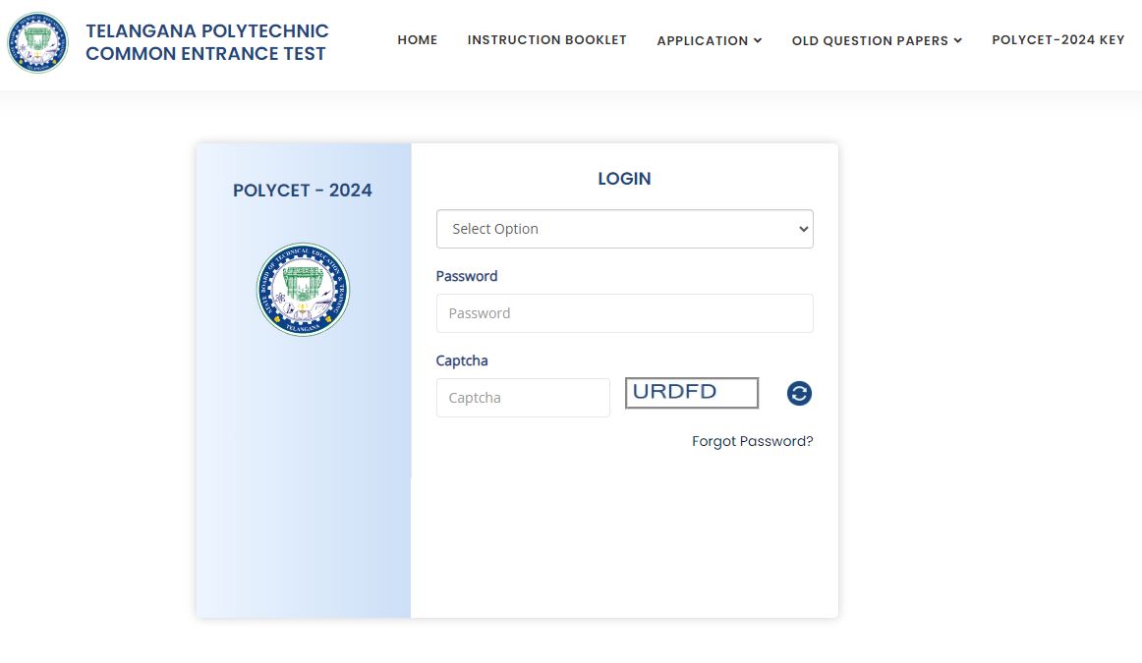The image size is (1142, 663).
Task: Click the Captcha label above the field
Action: click(462, 360)
